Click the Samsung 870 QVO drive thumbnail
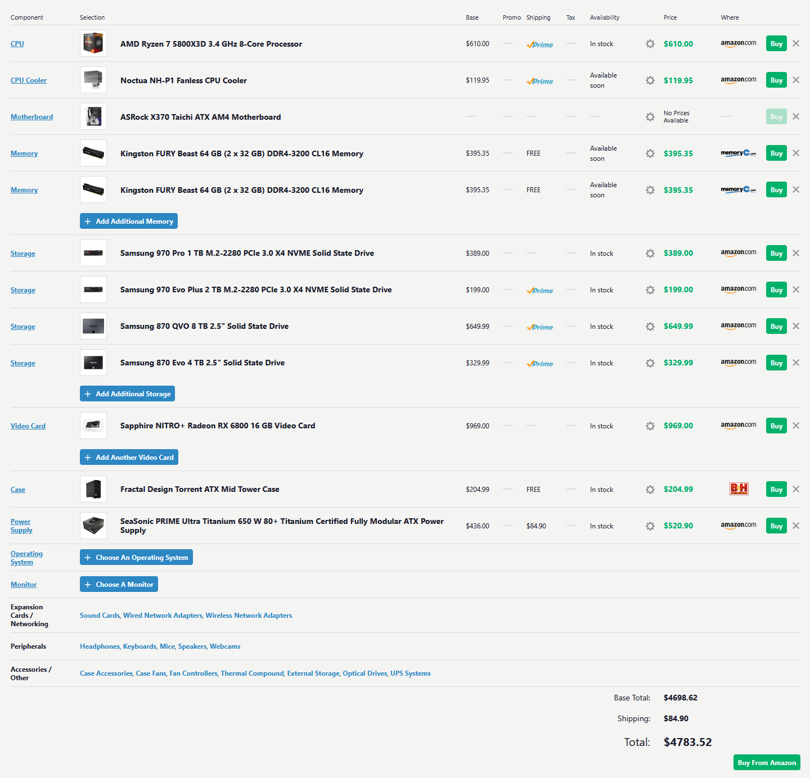 (93, 326)
